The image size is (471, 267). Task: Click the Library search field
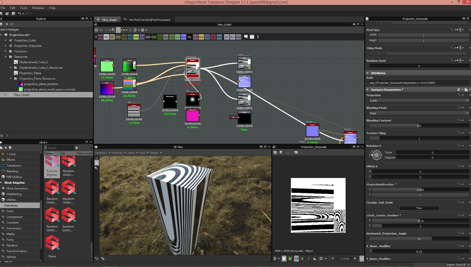61,148
